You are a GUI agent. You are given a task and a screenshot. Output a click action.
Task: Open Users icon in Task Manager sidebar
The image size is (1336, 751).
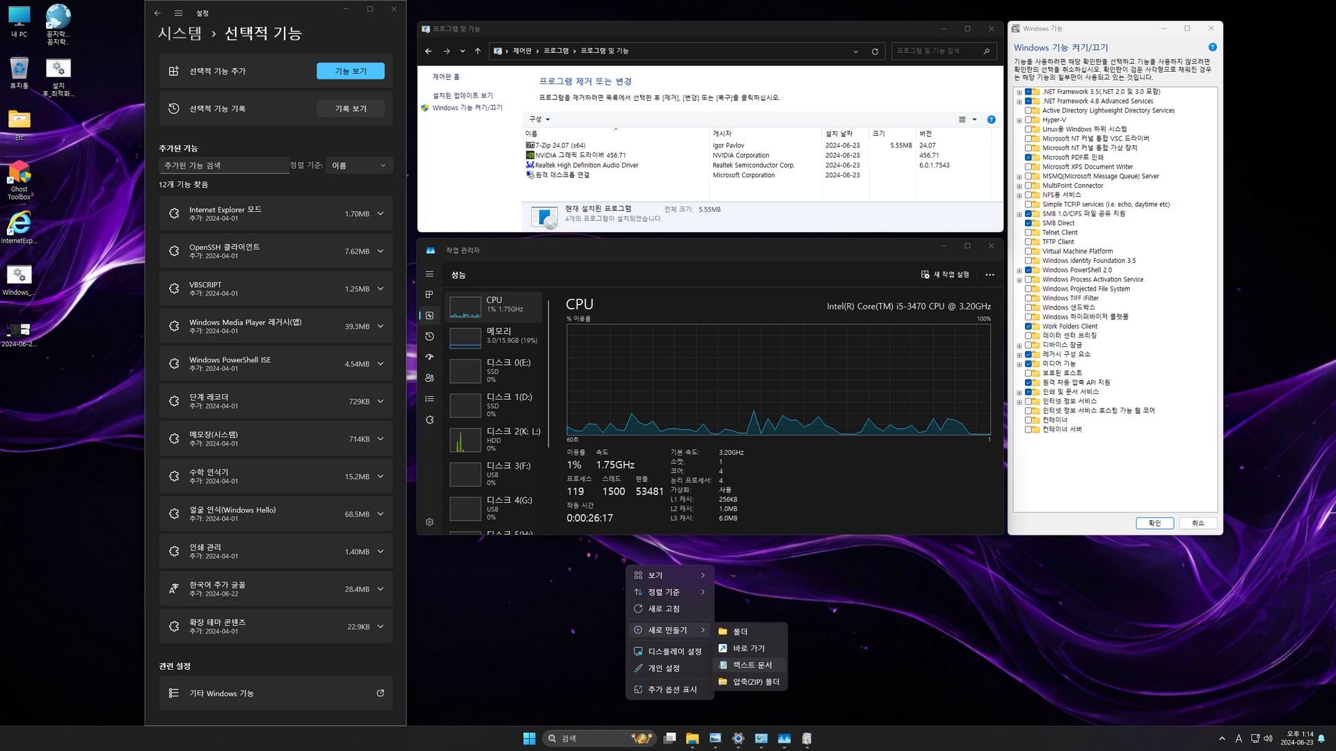point(429,378)
